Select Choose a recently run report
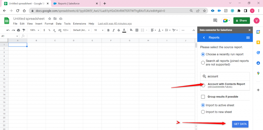The height and width of the screenshot is (130, 263). tap(203, 54)
